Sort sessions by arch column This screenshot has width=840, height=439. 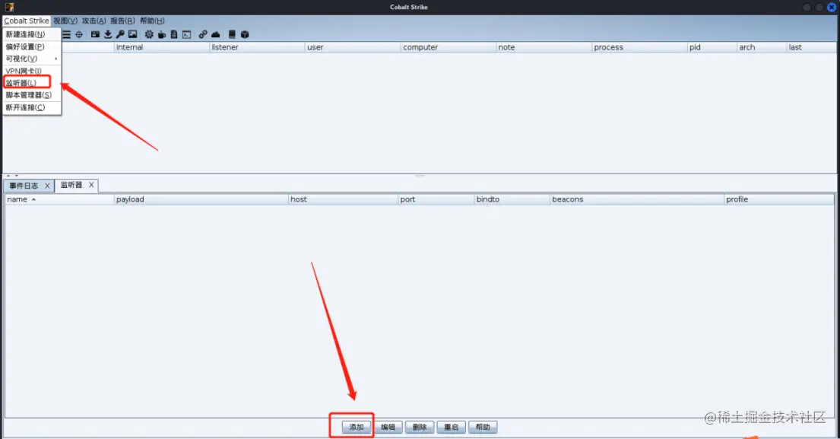762,47
